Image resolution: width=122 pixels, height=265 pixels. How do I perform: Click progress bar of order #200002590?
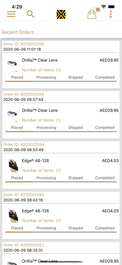61,81
